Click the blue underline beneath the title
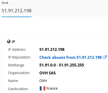Screen dimensions: 108x93 coord(17,17)
